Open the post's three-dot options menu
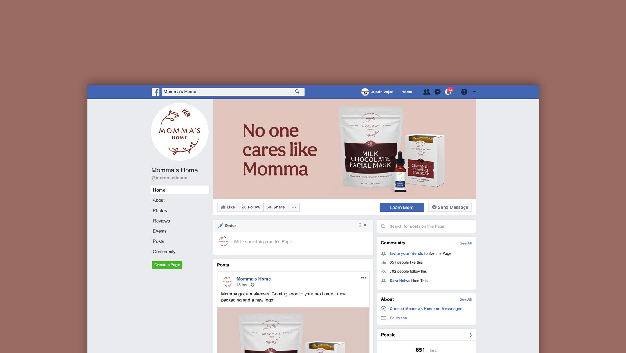Screen dimensions: 626x353 coord(364,278)
